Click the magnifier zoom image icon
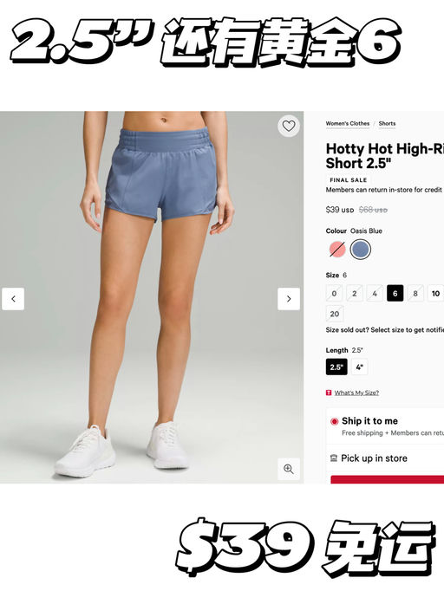Image resolution: width=444 pixels, height=591 pixels. pyautogui.click(x=289, y=469)
